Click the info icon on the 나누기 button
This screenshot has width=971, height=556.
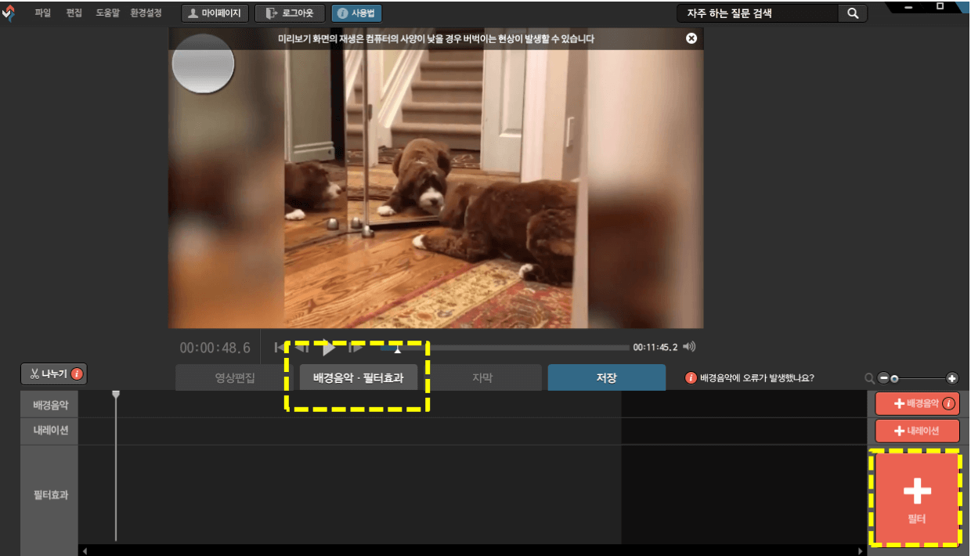click(77, 374)
